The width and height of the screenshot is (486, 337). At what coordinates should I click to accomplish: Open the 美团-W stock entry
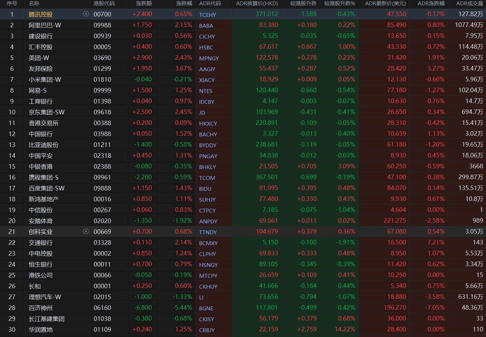click(x=39, y=58)
